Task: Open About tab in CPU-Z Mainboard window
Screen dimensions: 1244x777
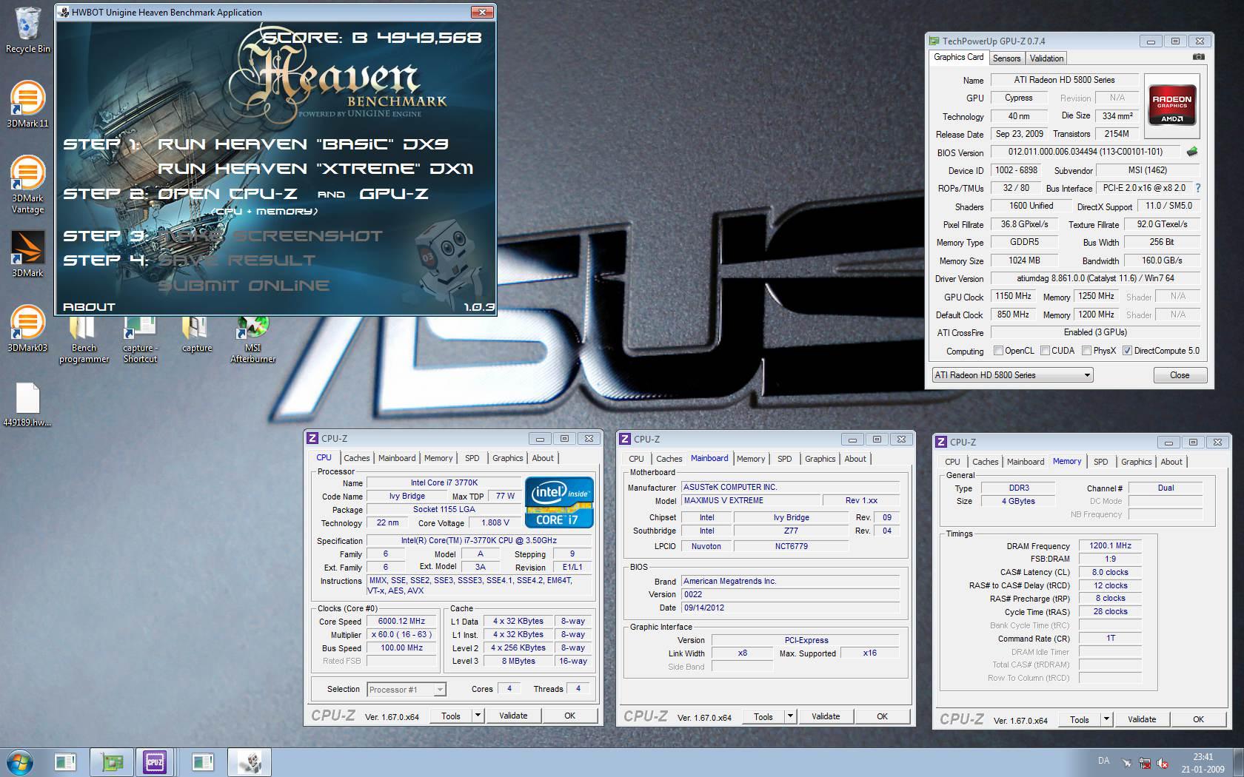Action: coord(855,459)
